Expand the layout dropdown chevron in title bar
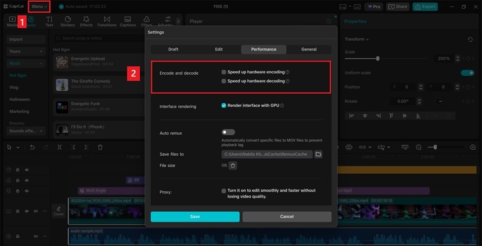The image size is (482, 246). tap(350, 7)
